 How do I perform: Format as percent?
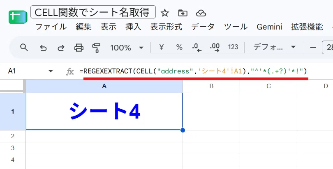[x=179, y=47]
